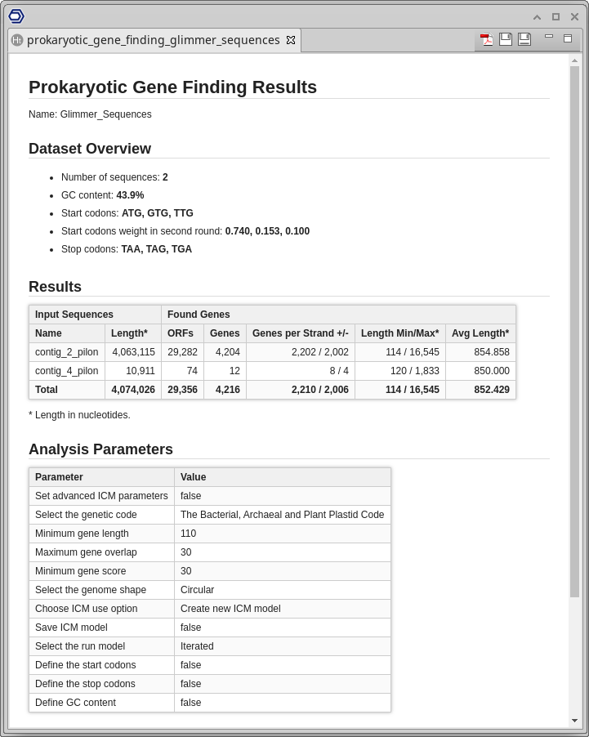Select the "Select the genome shape" parameter row
This screenshot has width=589, height=737.
(101, 590)
